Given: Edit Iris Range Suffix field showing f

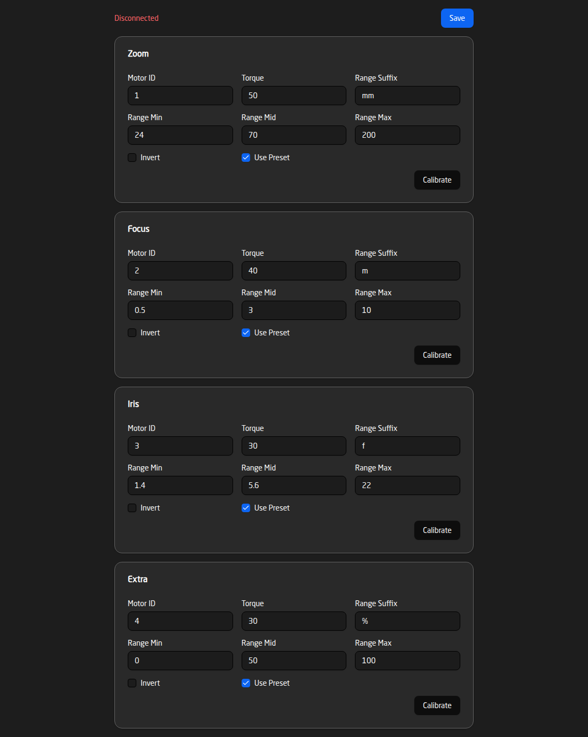Looking at the screenshot, I should pyautogui.click(x=407, y=446).
